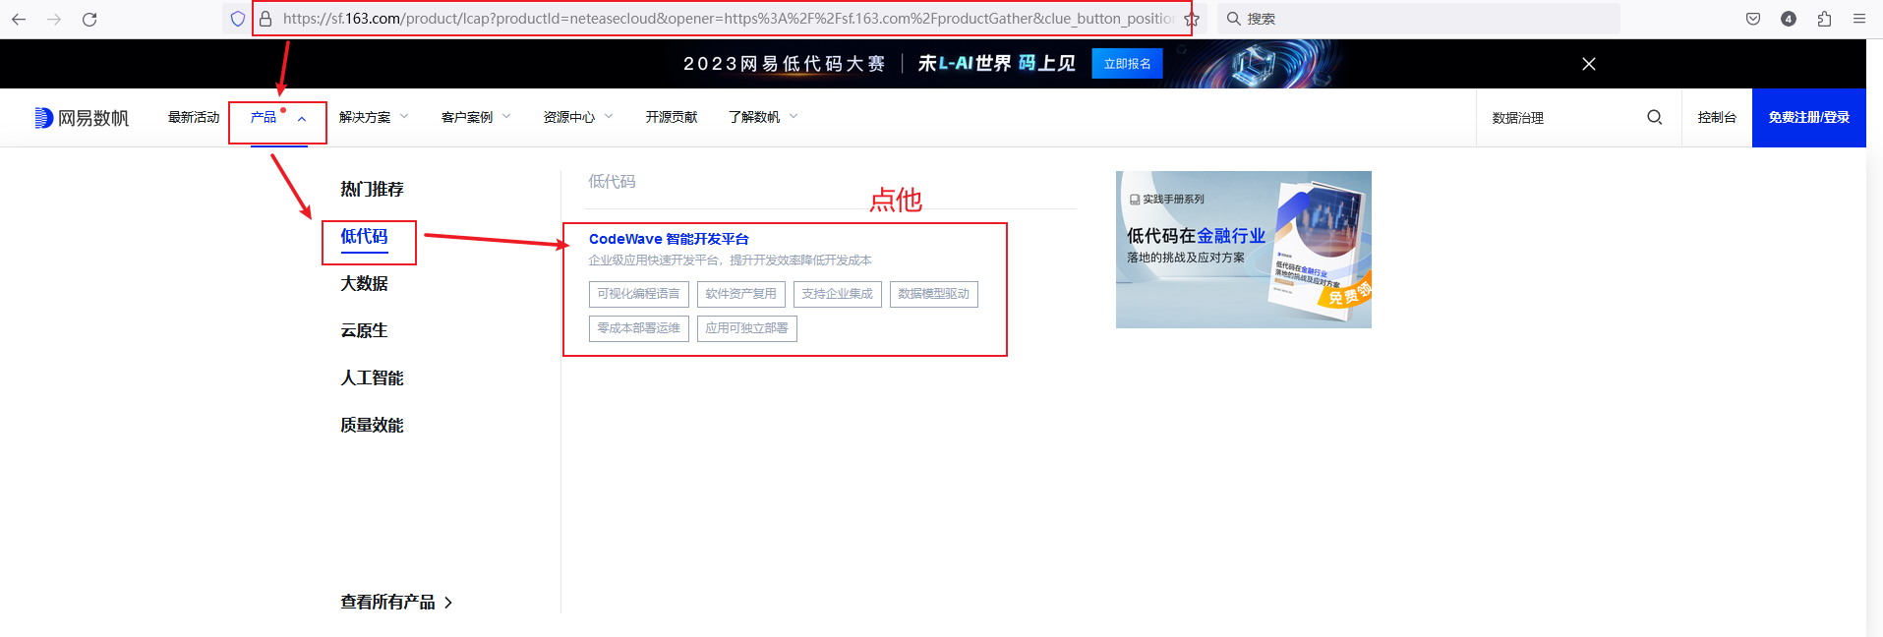Go back using browser back arrow
The width and height of the screenshot is (1883, 637).
click(19, 19)
